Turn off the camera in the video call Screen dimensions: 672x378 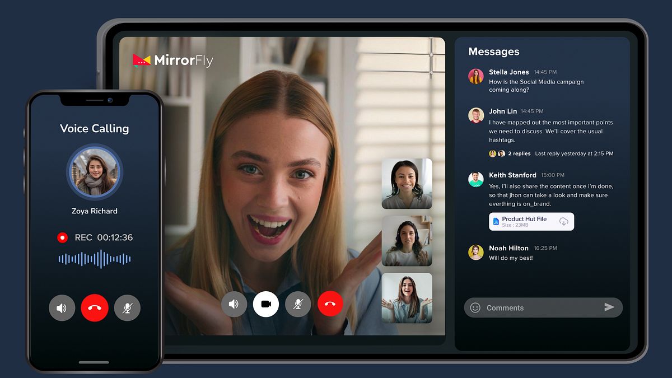click(x=266, y=304)
